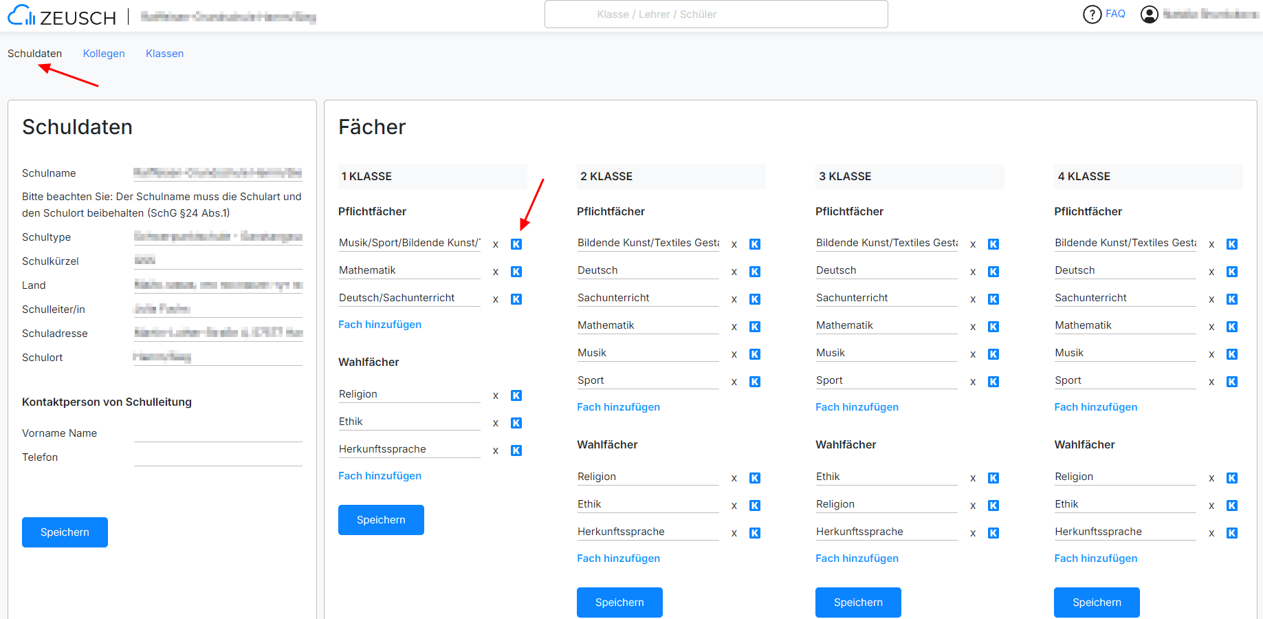Open the user account profile icon
The width and height of the screenshot is (1263, 619).
point(1149,14)
